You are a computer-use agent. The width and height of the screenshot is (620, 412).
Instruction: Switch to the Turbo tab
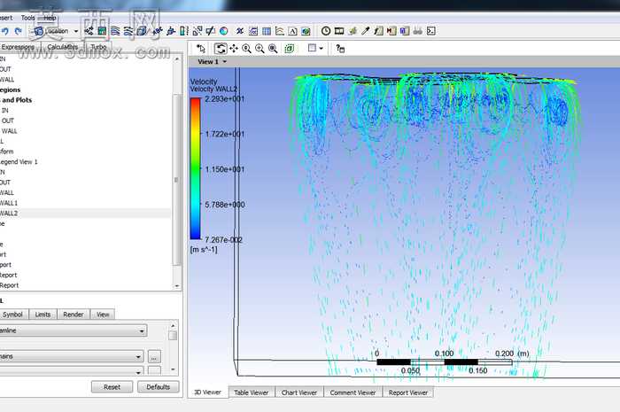98,47
